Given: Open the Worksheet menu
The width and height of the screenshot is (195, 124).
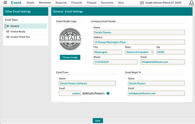Looking at the screenshot, I should pos(45,3).
